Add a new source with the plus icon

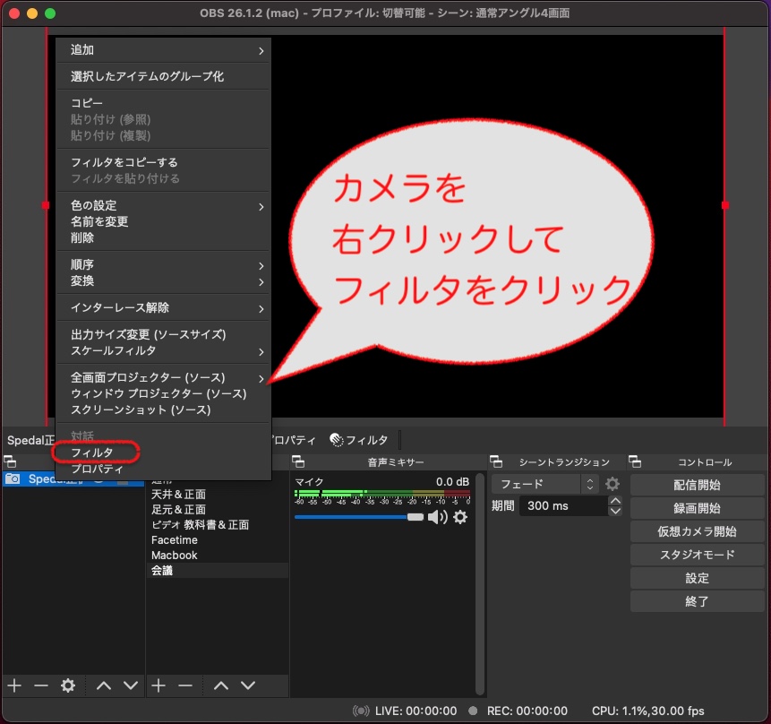click(x=13, y=685)
